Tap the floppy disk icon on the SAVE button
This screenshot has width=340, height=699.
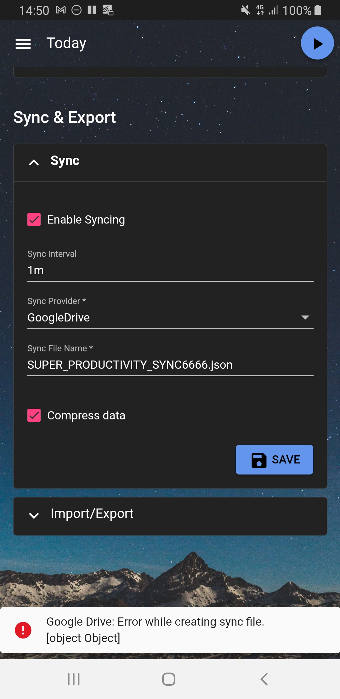click(x=258, y=460)
